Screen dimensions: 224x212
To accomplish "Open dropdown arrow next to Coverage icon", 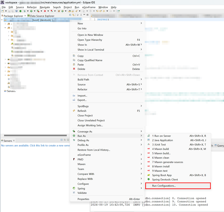I will click(41, 11).
